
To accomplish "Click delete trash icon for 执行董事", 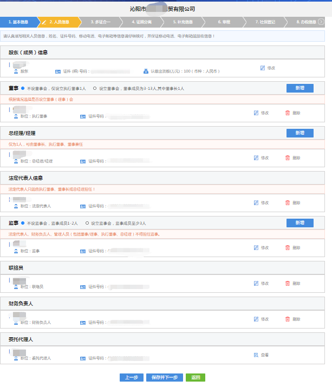I will 288,113.
